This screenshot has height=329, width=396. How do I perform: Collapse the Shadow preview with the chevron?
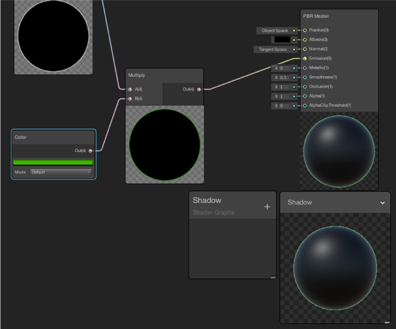(x=382, y=203)
